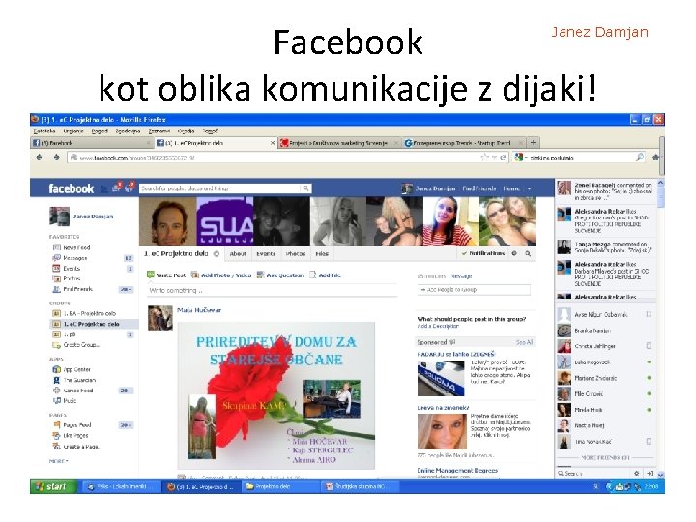The height and width of the screenshot is (522, 696).
Task: Open the group Photos tab
Action: (296, 254)
